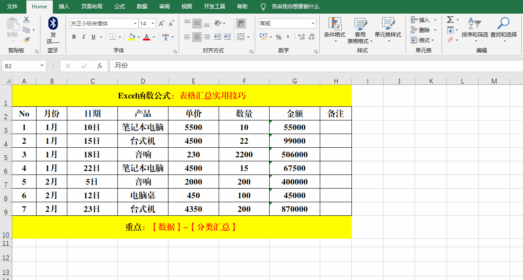Screen dimensions: 523x280
Task: Click the Fill down arrow icon
Action: [x=450, y=30]
